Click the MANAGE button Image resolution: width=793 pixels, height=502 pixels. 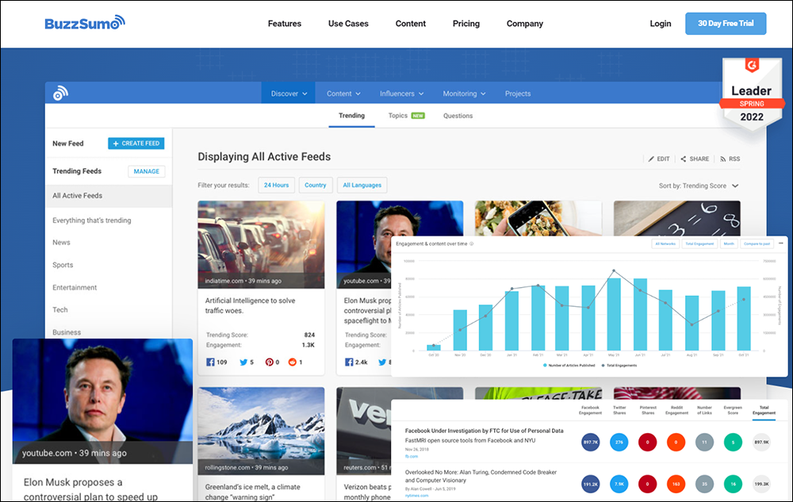pos(147,171)
